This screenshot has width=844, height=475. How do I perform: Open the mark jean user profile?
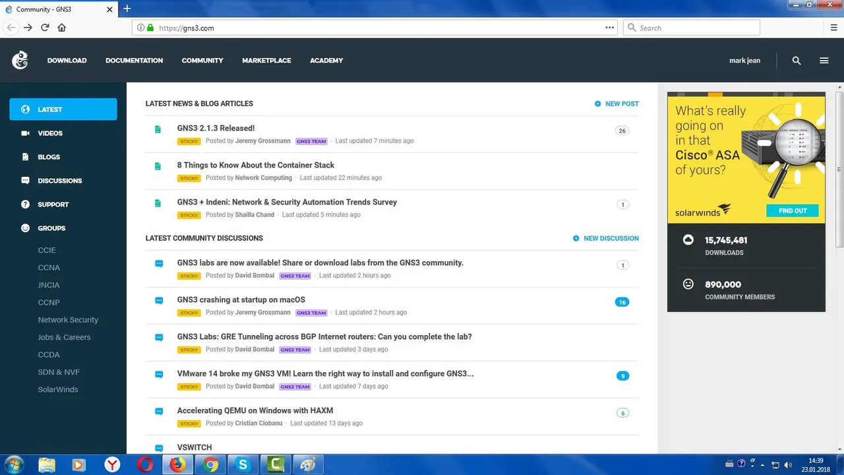coord(744,61)
